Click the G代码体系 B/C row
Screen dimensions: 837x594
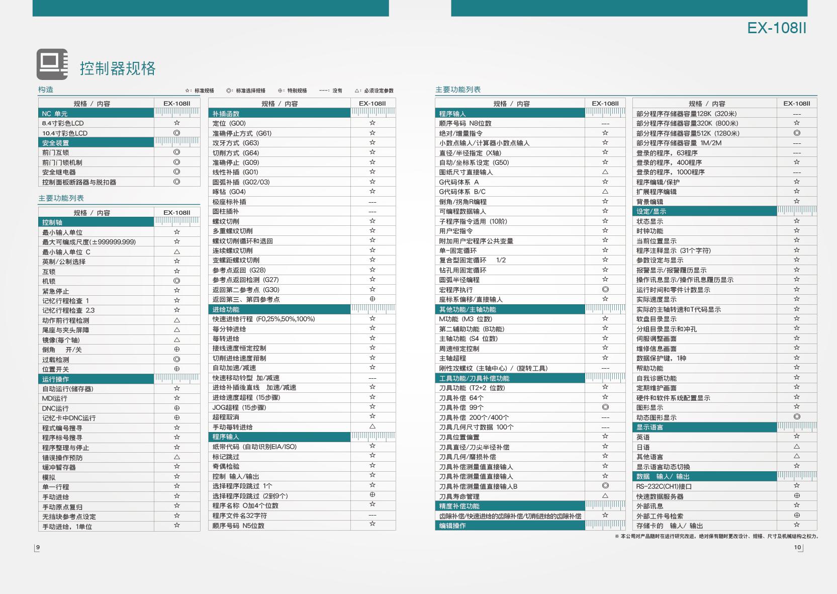(530, 192)
